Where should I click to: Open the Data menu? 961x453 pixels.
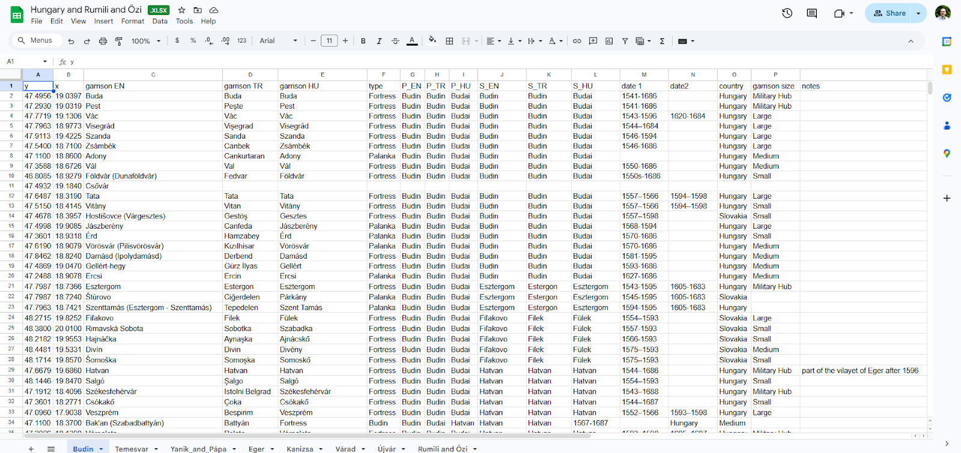160,21
